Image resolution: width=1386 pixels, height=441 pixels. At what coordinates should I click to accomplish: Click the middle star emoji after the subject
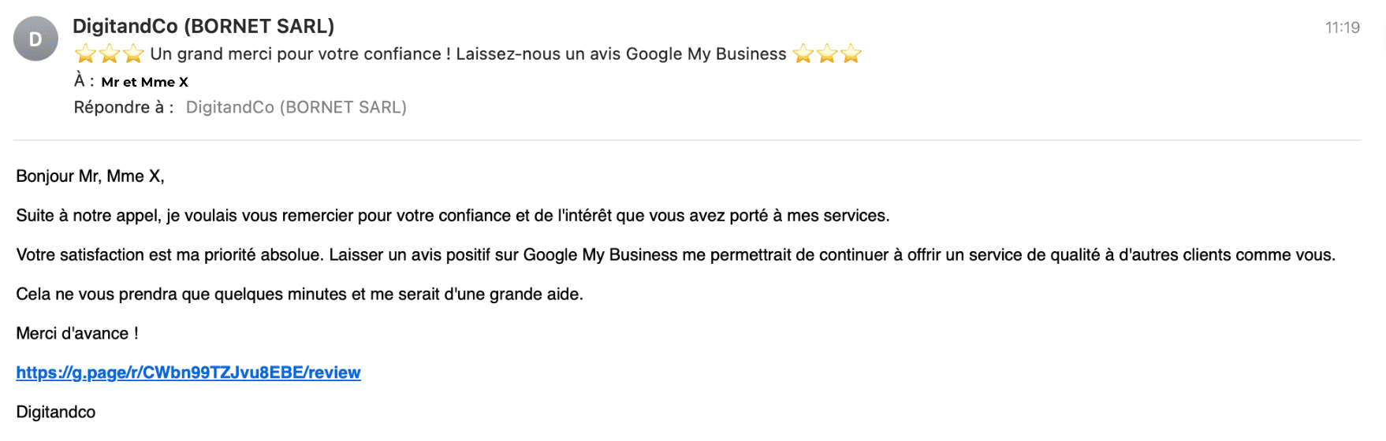pyautogui.click(x=827, y=54)
